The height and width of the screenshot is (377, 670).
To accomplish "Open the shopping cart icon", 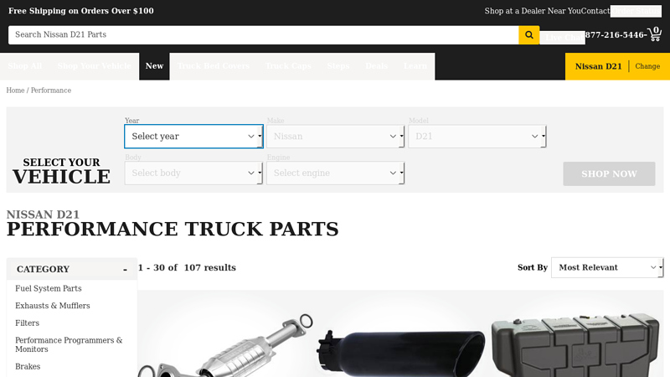I will tap(655, 34).
